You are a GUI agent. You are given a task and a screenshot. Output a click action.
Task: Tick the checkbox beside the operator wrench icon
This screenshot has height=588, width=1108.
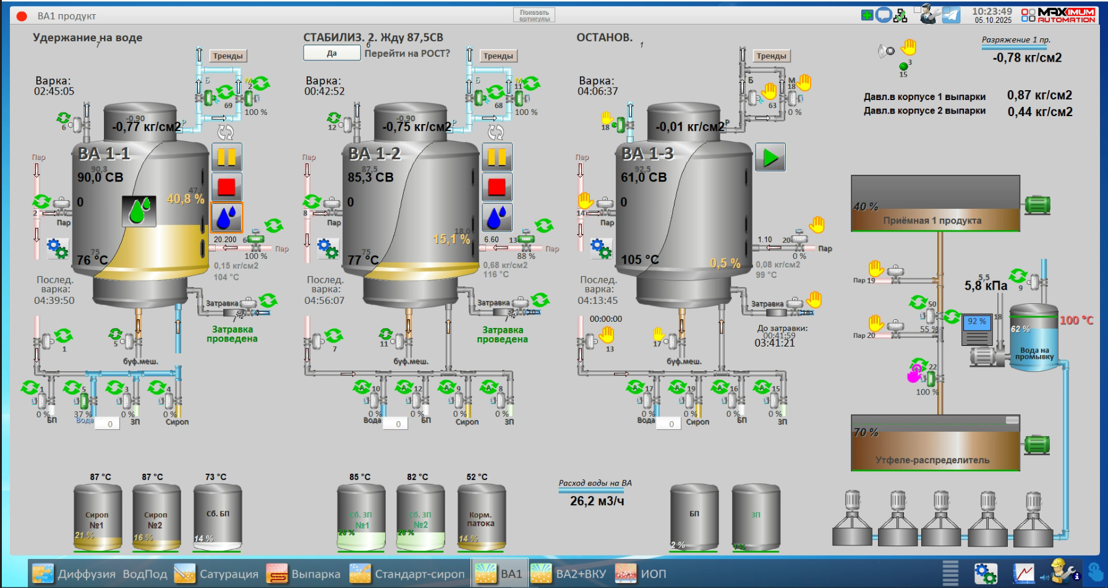pyautogui.click(x=918, y=9)
